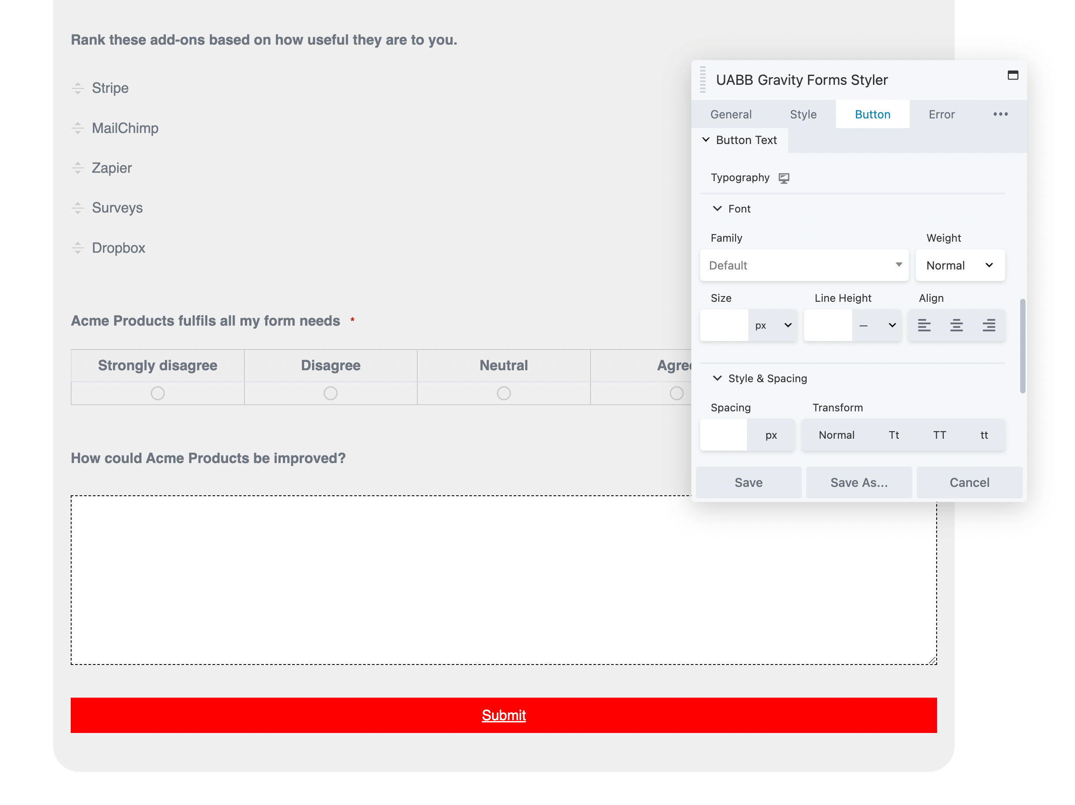Switch to the Error tab

coord(942,114)
